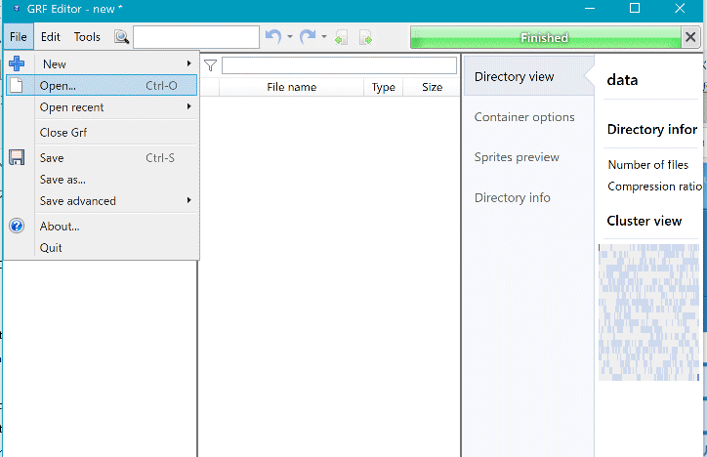
Task: Click the data directory heading
Action: click(622, 80)
